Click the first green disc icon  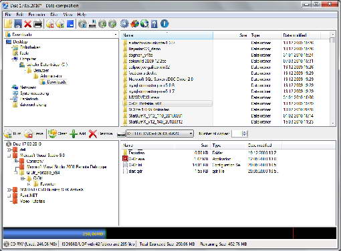tap(102, 24)
